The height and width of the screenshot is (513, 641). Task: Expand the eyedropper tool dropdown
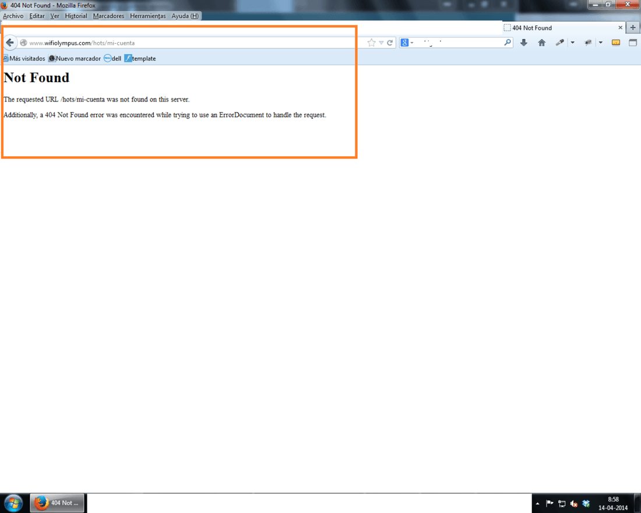573,43
